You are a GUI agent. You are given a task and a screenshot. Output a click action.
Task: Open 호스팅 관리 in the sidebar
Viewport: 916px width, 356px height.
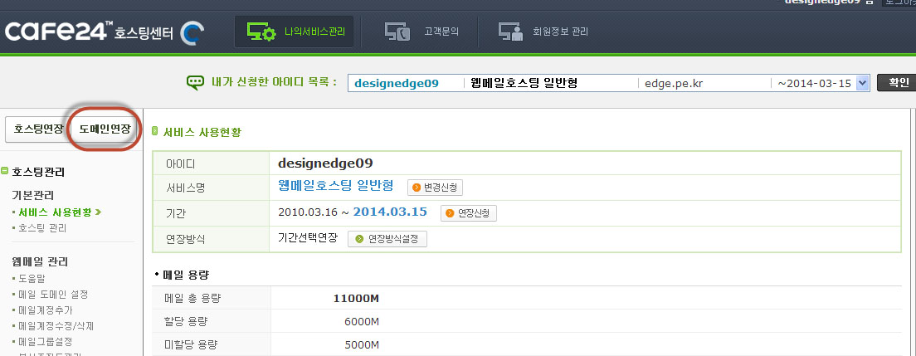(x=42, y=227)
